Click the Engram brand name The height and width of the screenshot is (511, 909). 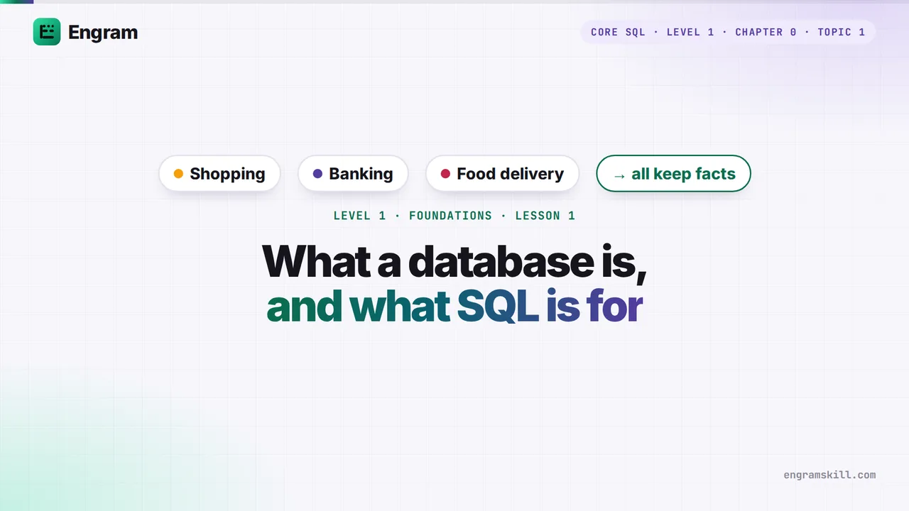pos(103,32)
